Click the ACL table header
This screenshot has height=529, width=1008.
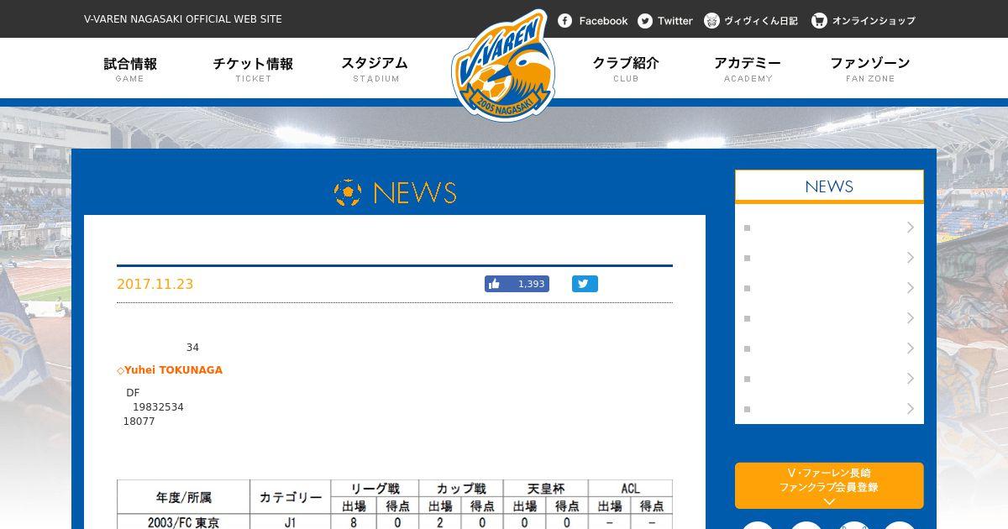[630, 489]
